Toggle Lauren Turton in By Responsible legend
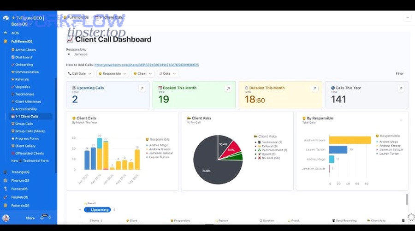 pyautogui.click(x=390, y=154)
